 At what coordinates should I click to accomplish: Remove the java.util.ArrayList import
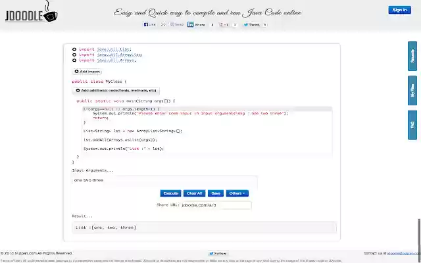point(74,55)
